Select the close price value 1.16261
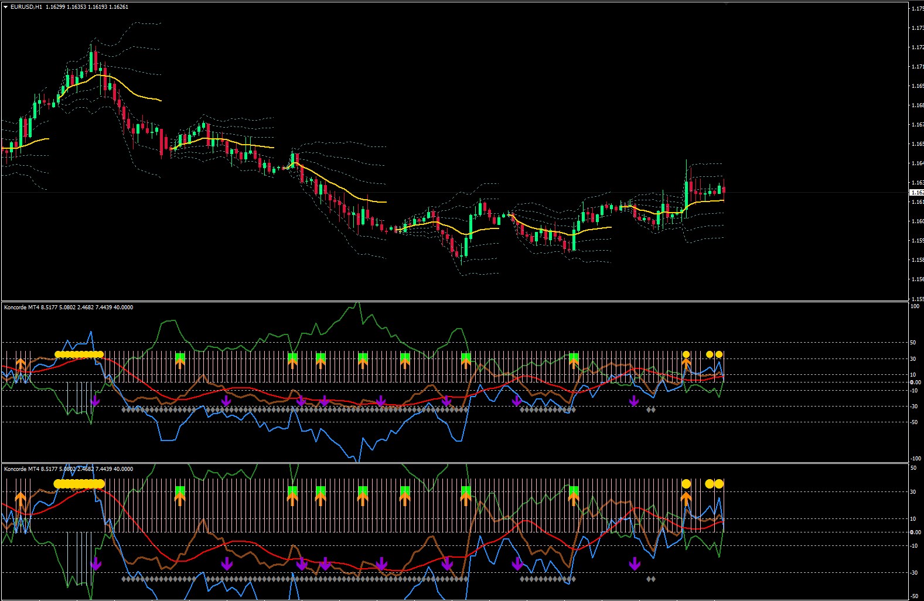 (x=118, y=7)
